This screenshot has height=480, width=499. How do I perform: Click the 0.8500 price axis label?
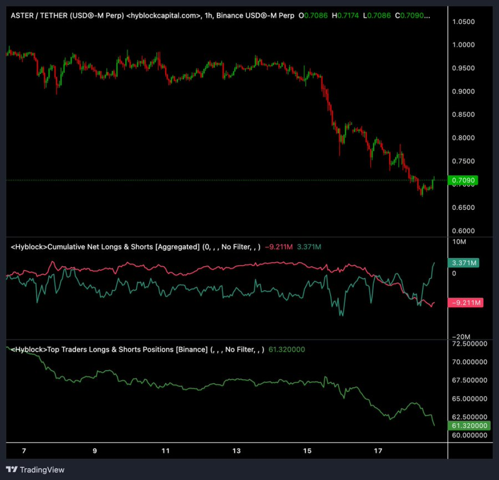(x=463, y=115)
